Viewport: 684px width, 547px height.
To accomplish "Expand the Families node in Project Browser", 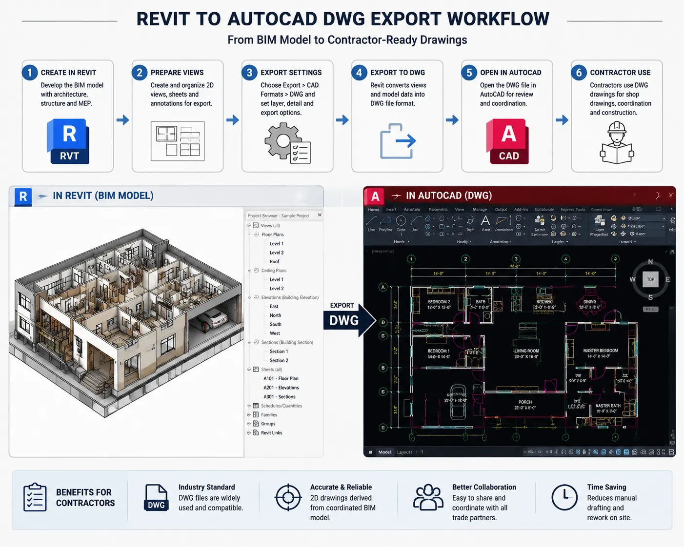I will [x=249, y=415].
